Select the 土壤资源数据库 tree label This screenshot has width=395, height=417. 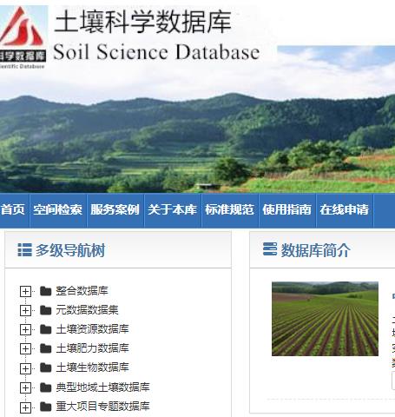(x=92, y=329)
